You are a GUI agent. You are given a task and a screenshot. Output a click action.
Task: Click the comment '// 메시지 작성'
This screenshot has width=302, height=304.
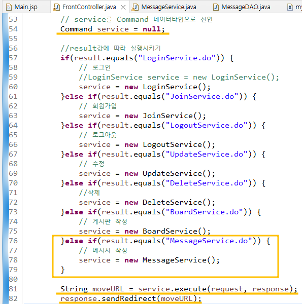click(103, 250)
